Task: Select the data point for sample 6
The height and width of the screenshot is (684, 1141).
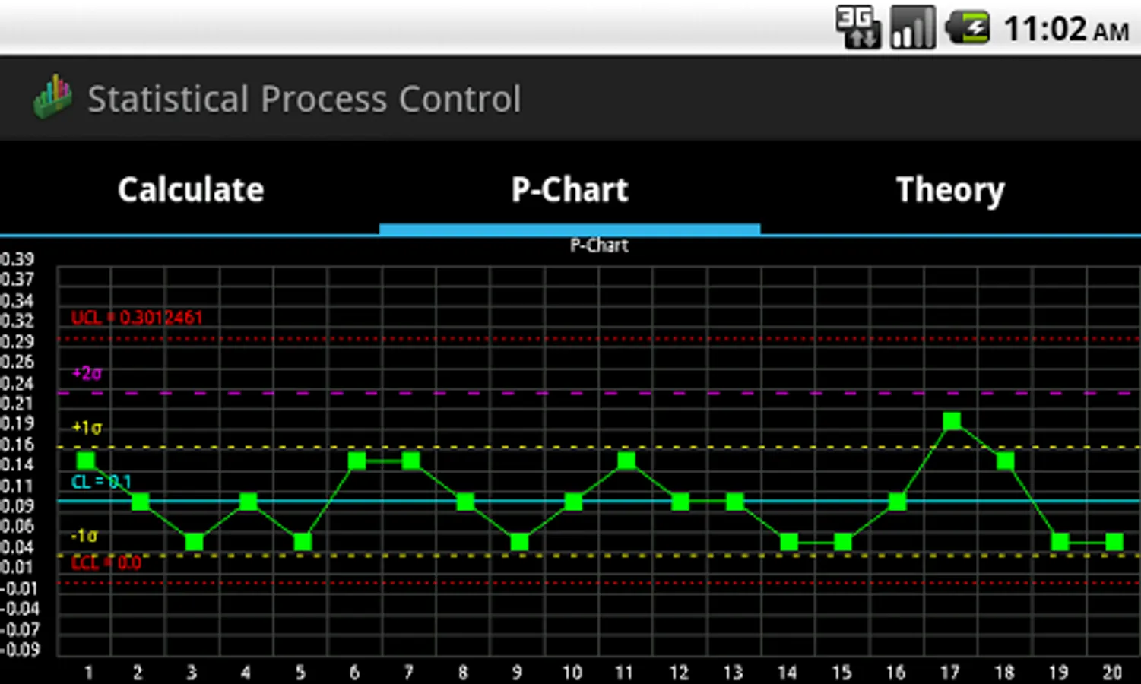Action: [357, 461]
